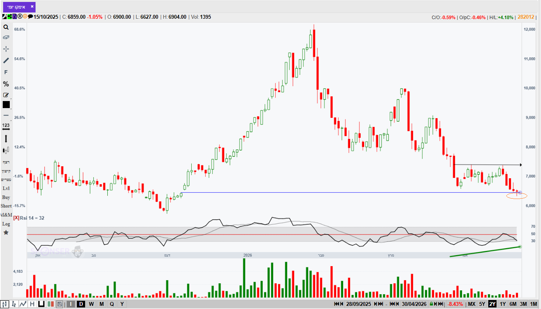This screenshot has width=541, height=309.
Task: Select the magnifier zoom tool
Action: pyautogui.click(x=6, y=27)
